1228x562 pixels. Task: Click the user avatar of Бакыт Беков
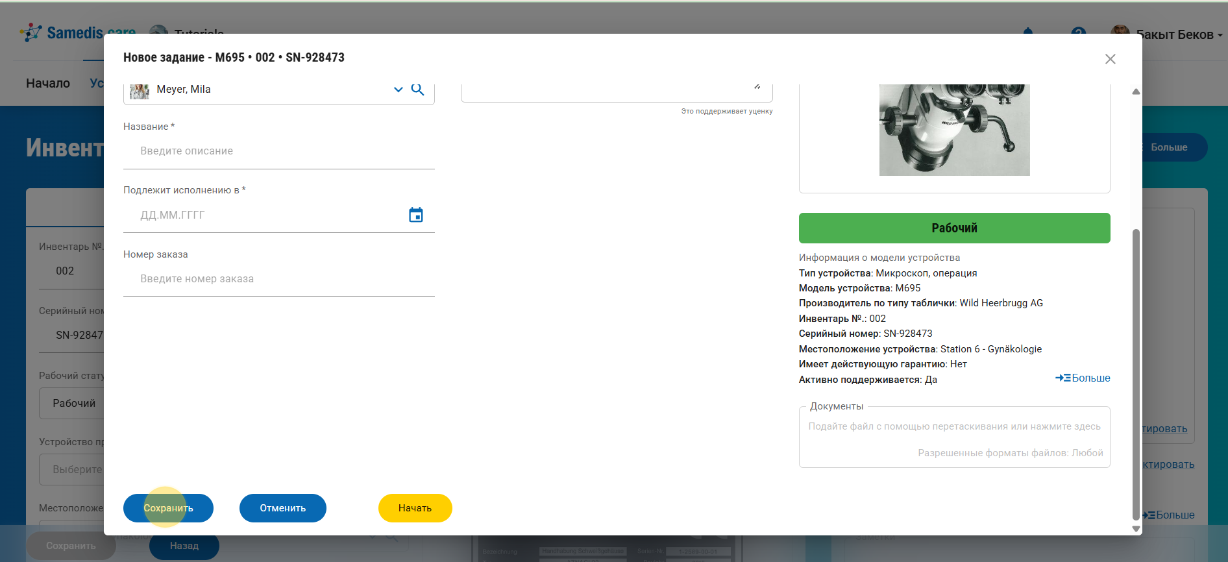pos(1120,30)
